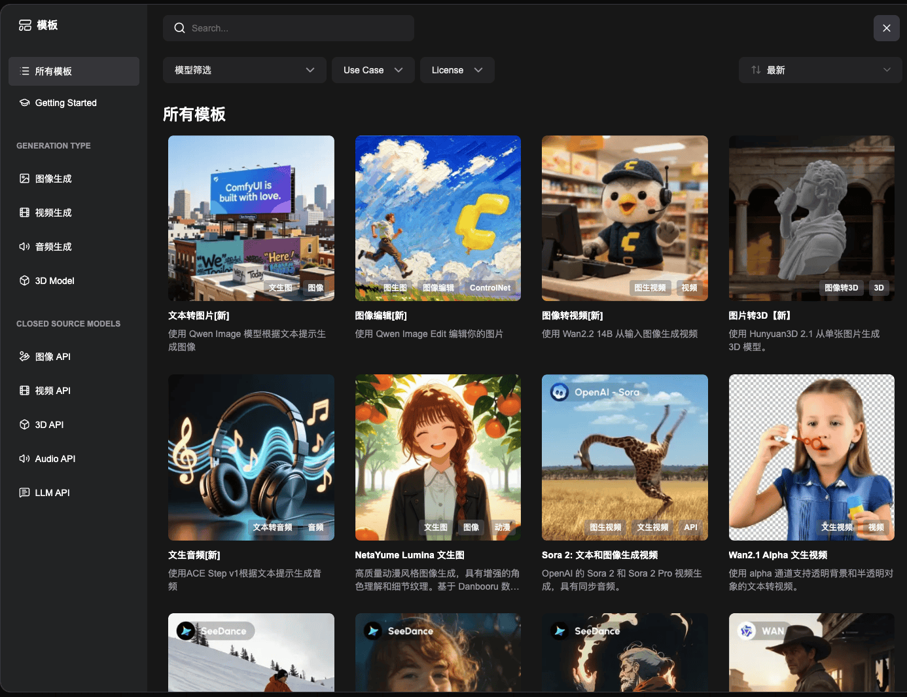Open the Use Case filter dropdown
Viewport: 907px width, 697px height.
pyautogui.click(x=373, y=70)
